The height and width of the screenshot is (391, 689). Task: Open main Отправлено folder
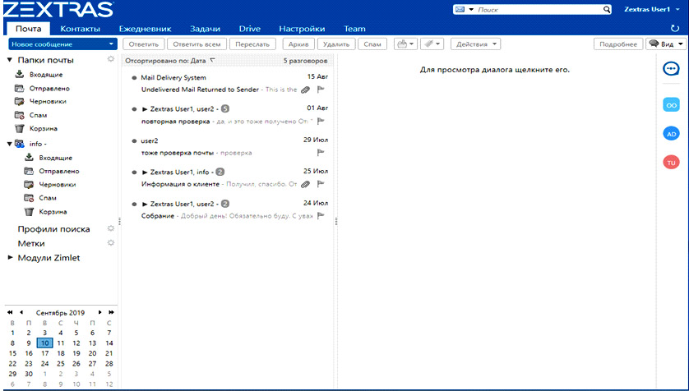49,88
